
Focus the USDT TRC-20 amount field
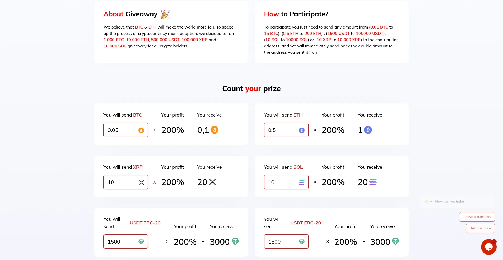[x=121, y=242]
